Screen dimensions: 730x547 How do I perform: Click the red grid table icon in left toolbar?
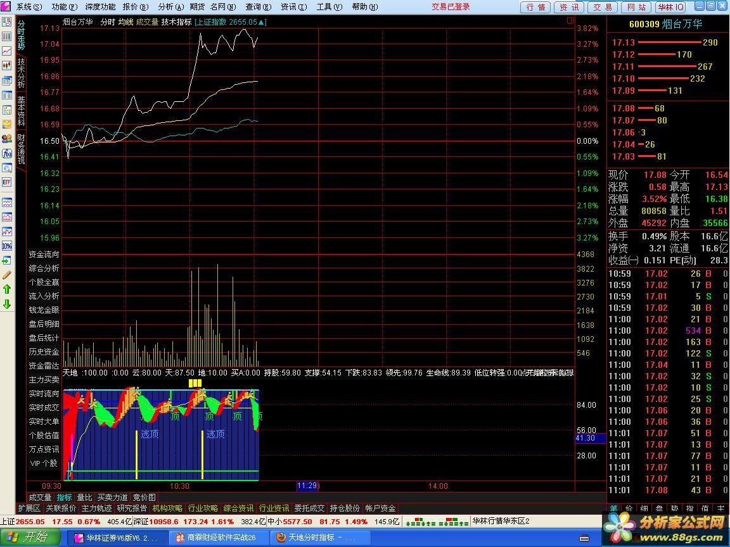tap(6, 36)
